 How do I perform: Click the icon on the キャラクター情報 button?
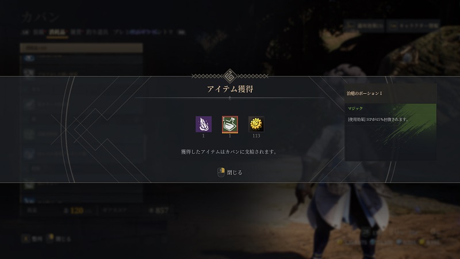click(x=393, y=26)
